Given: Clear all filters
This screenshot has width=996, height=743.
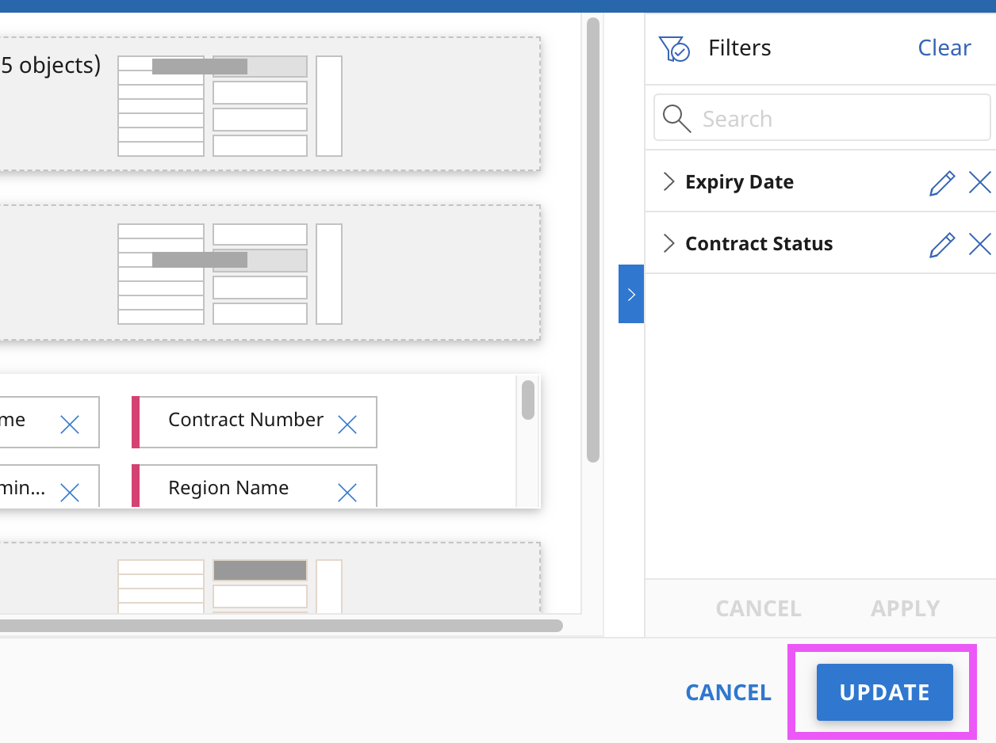Looking at the screenshot, I should tap(944, 48).
